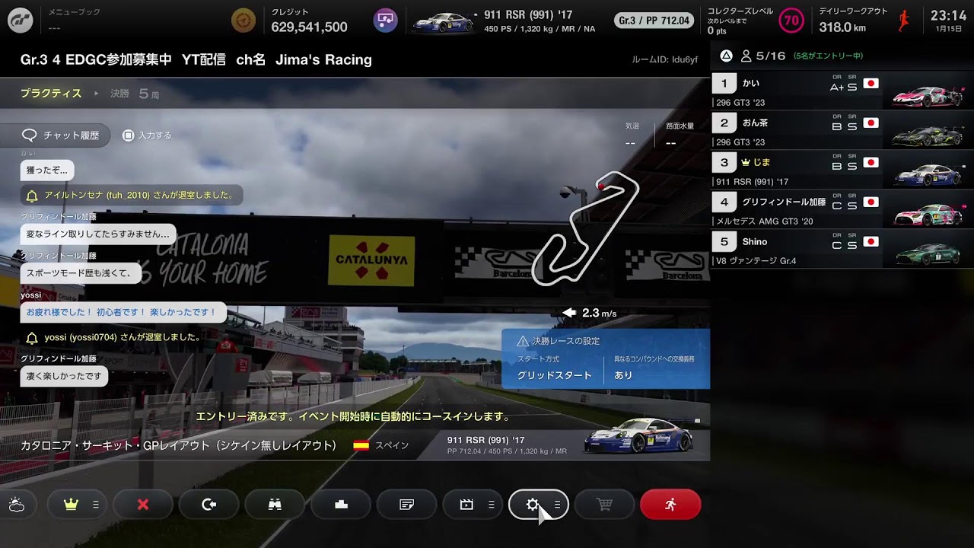Click the red X cancel entry button
This screenshot has height=548, width=974.
pos(142,505)
